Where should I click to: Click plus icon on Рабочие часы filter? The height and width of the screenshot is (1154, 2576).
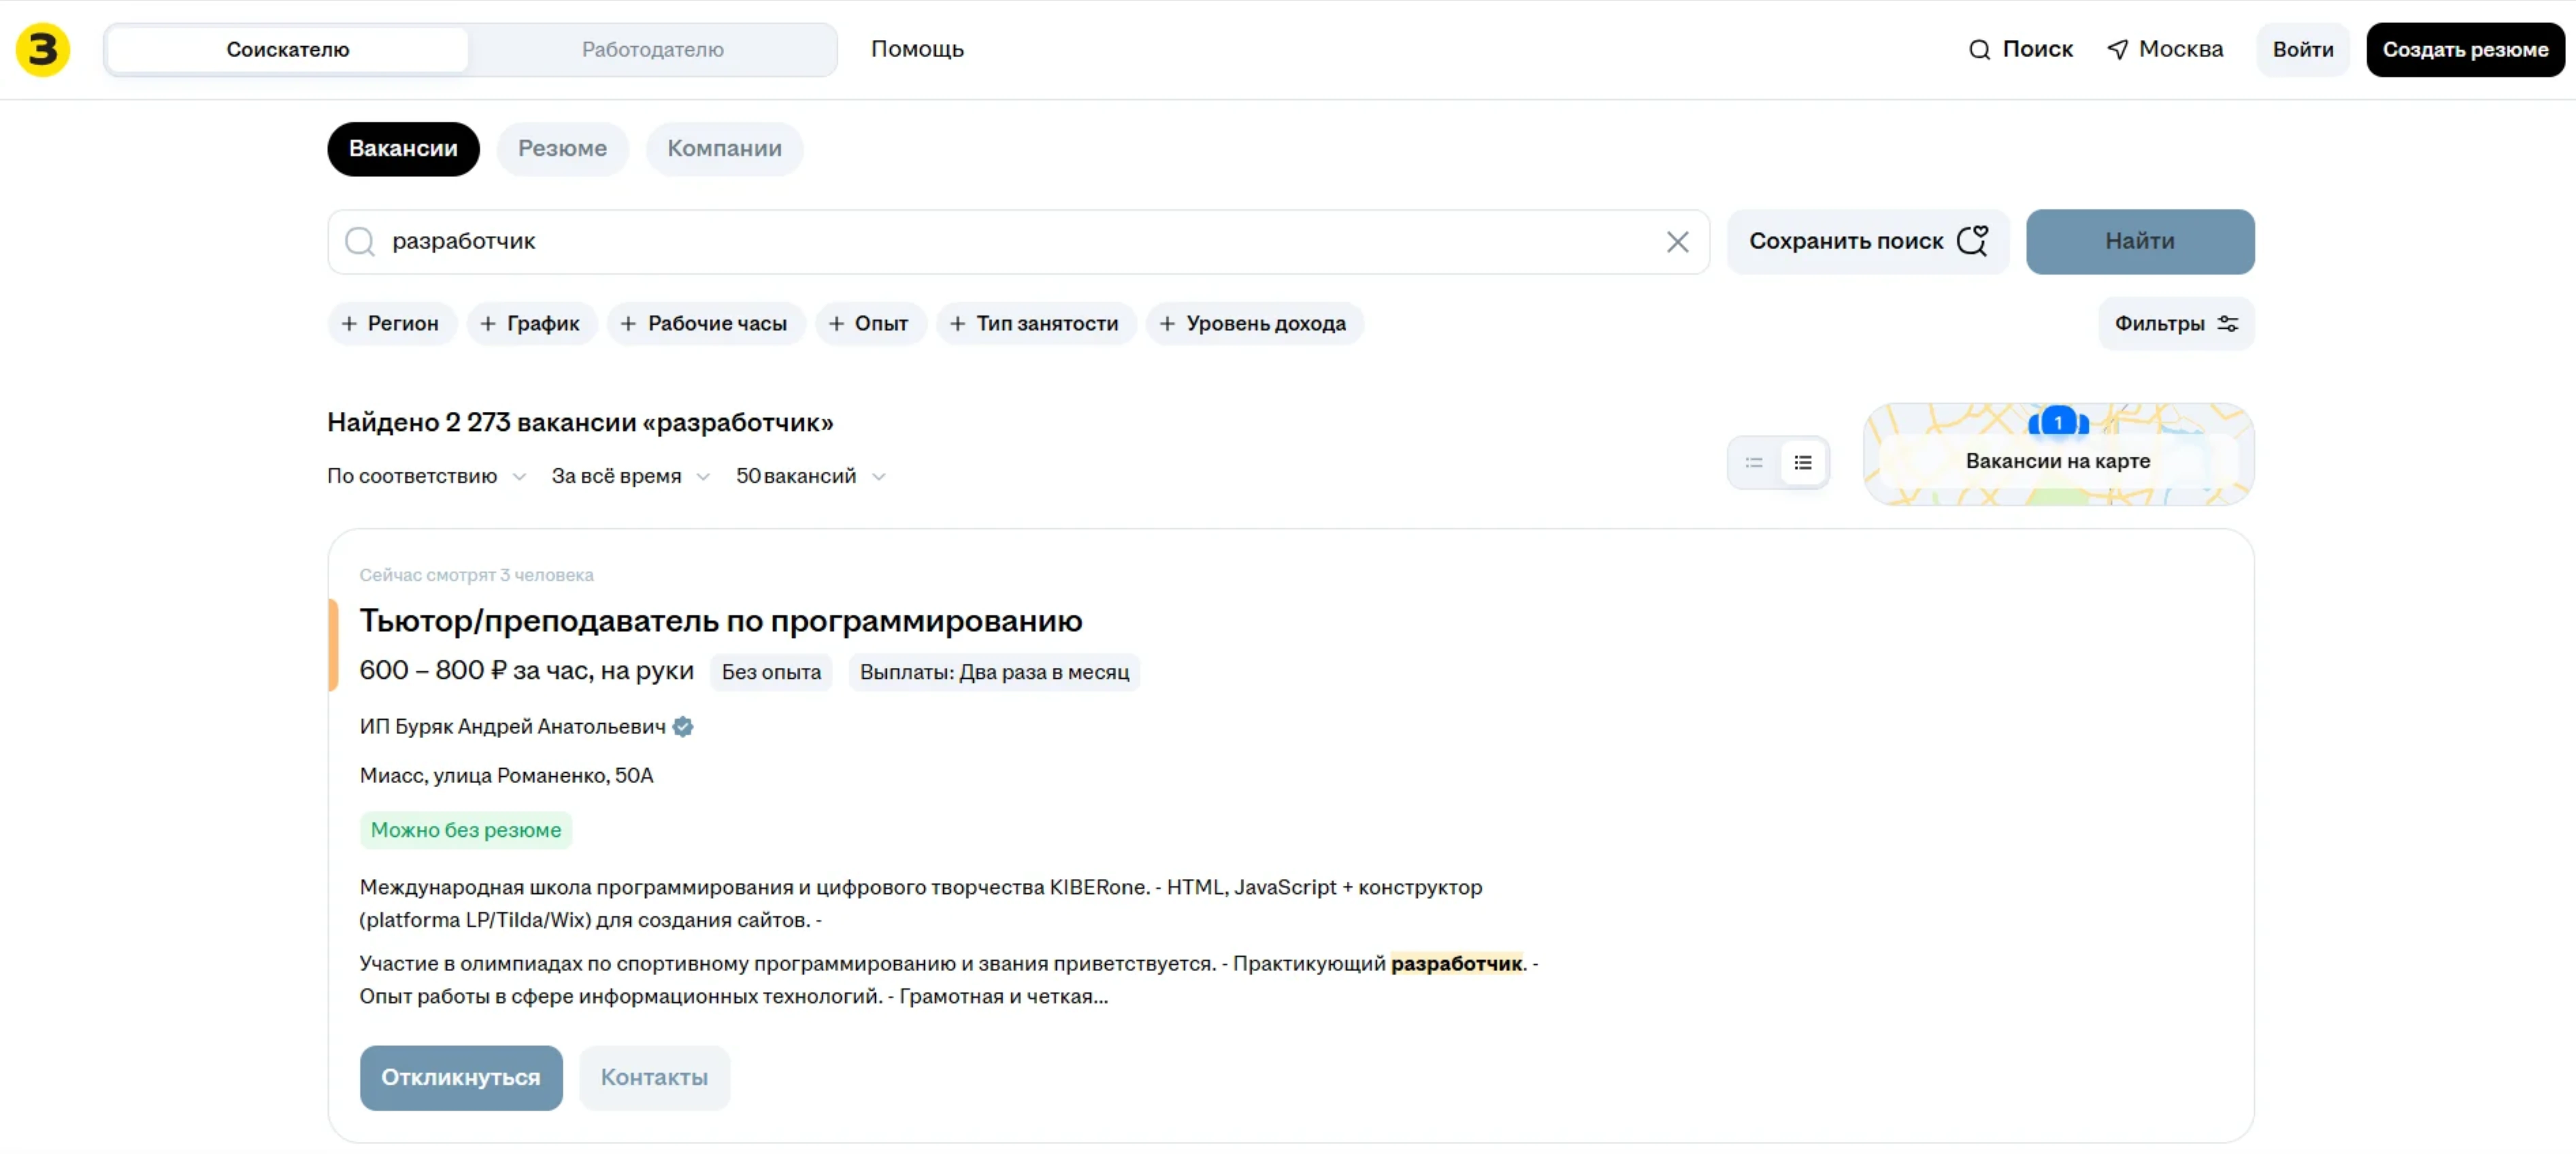[x=628, y=324]
